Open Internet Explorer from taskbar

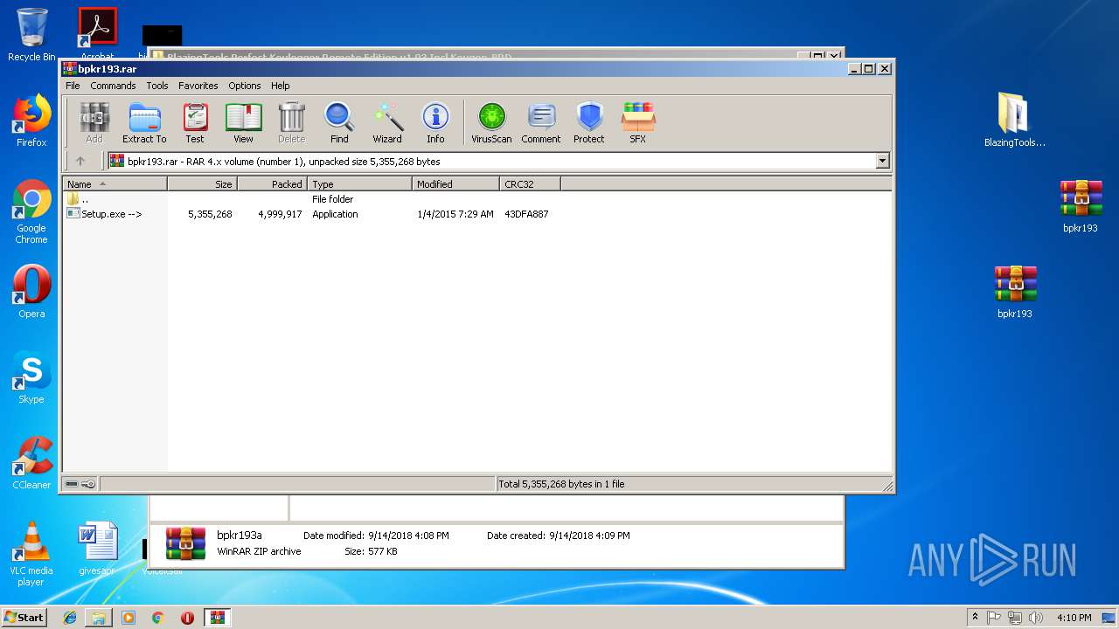pos(70,617)
